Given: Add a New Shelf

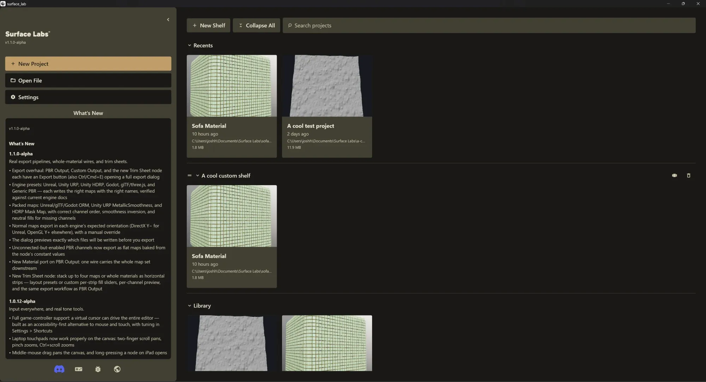Looking at the screenshot, I should (x=209, y=25).
